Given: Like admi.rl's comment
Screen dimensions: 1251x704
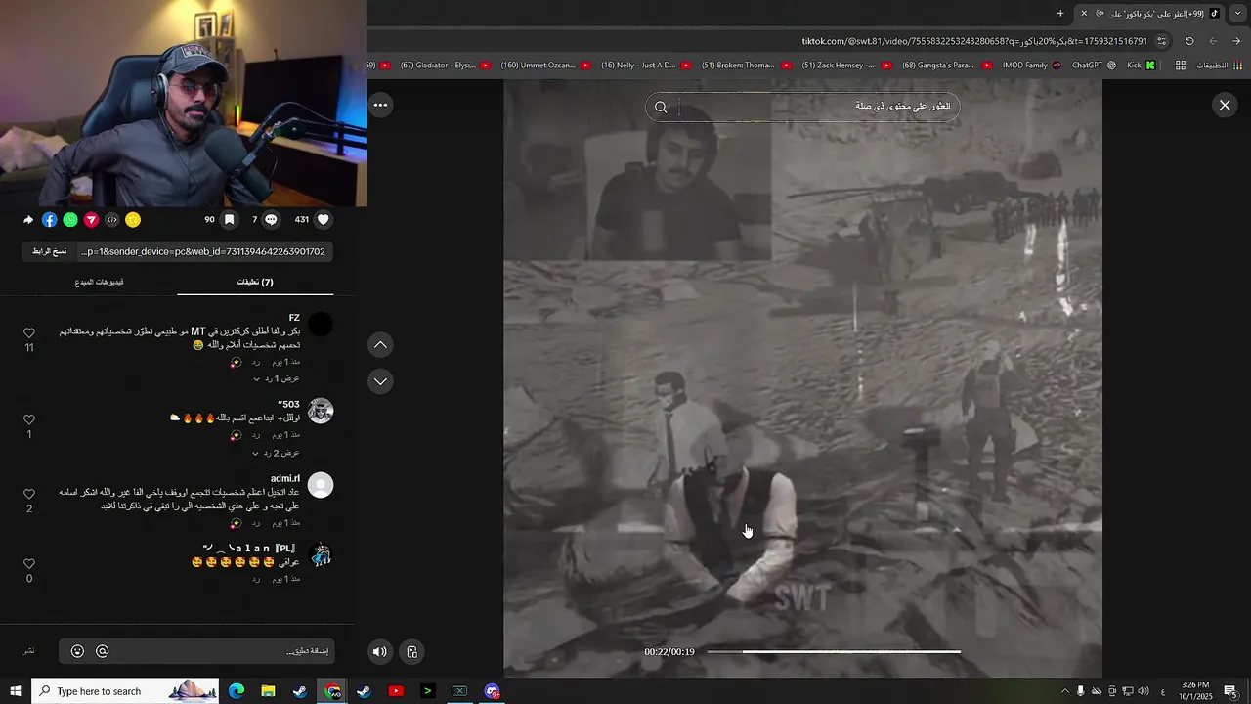Looking at the screenshot, I should (29, 494).
